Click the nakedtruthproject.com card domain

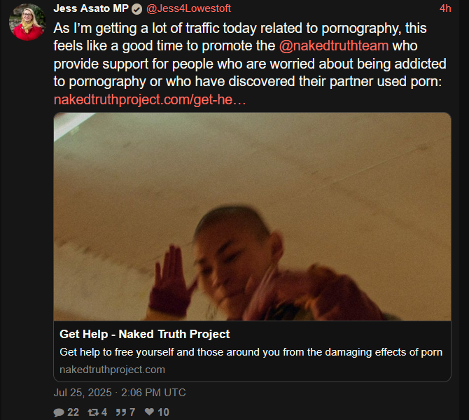[112, 370]
